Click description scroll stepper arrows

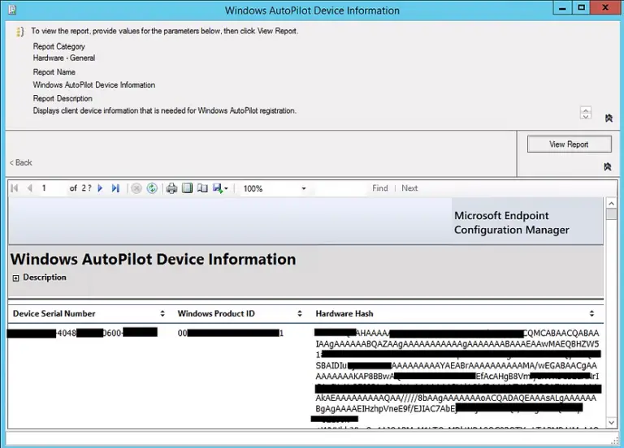(x=585, y=113)
